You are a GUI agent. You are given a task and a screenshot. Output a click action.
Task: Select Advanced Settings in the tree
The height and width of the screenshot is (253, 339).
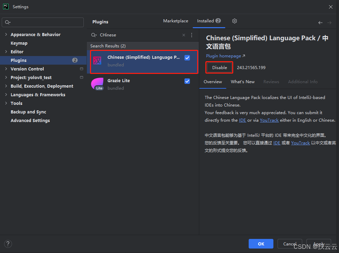[x=30, y=120]
